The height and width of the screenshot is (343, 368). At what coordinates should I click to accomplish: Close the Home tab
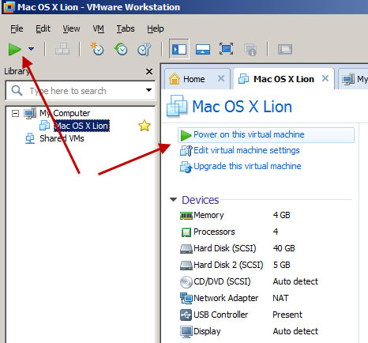[x=221, y=78]
